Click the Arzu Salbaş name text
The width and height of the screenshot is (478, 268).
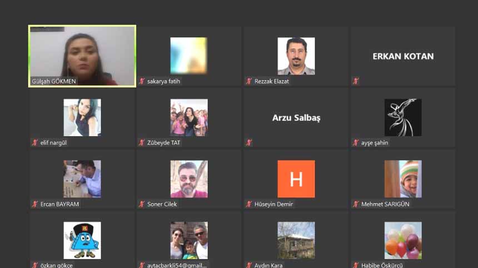[296, 118]
